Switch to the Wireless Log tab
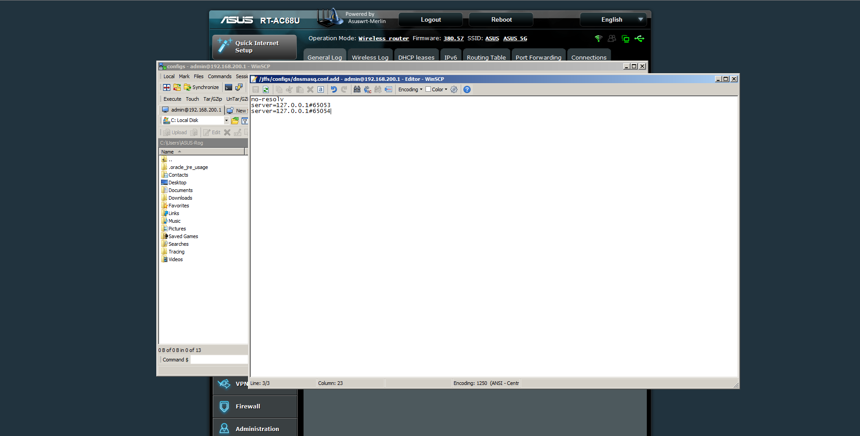Screen dimensions: 860x436 click(370, 56)
